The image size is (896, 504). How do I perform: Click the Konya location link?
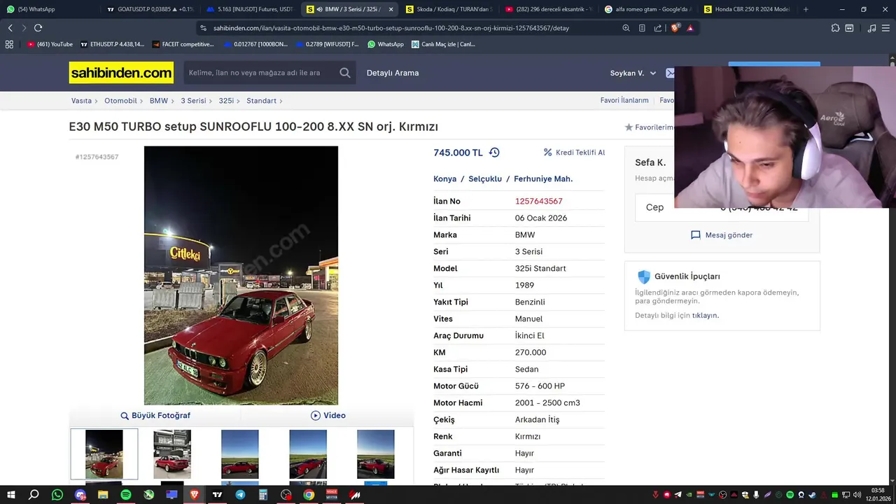pos(445,179)
